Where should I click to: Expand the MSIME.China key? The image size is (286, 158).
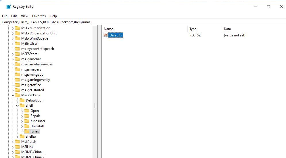coord(13,152)
